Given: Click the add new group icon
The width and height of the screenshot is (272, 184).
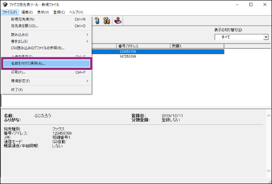Looking at the screenshot, I should pos(107,21).
